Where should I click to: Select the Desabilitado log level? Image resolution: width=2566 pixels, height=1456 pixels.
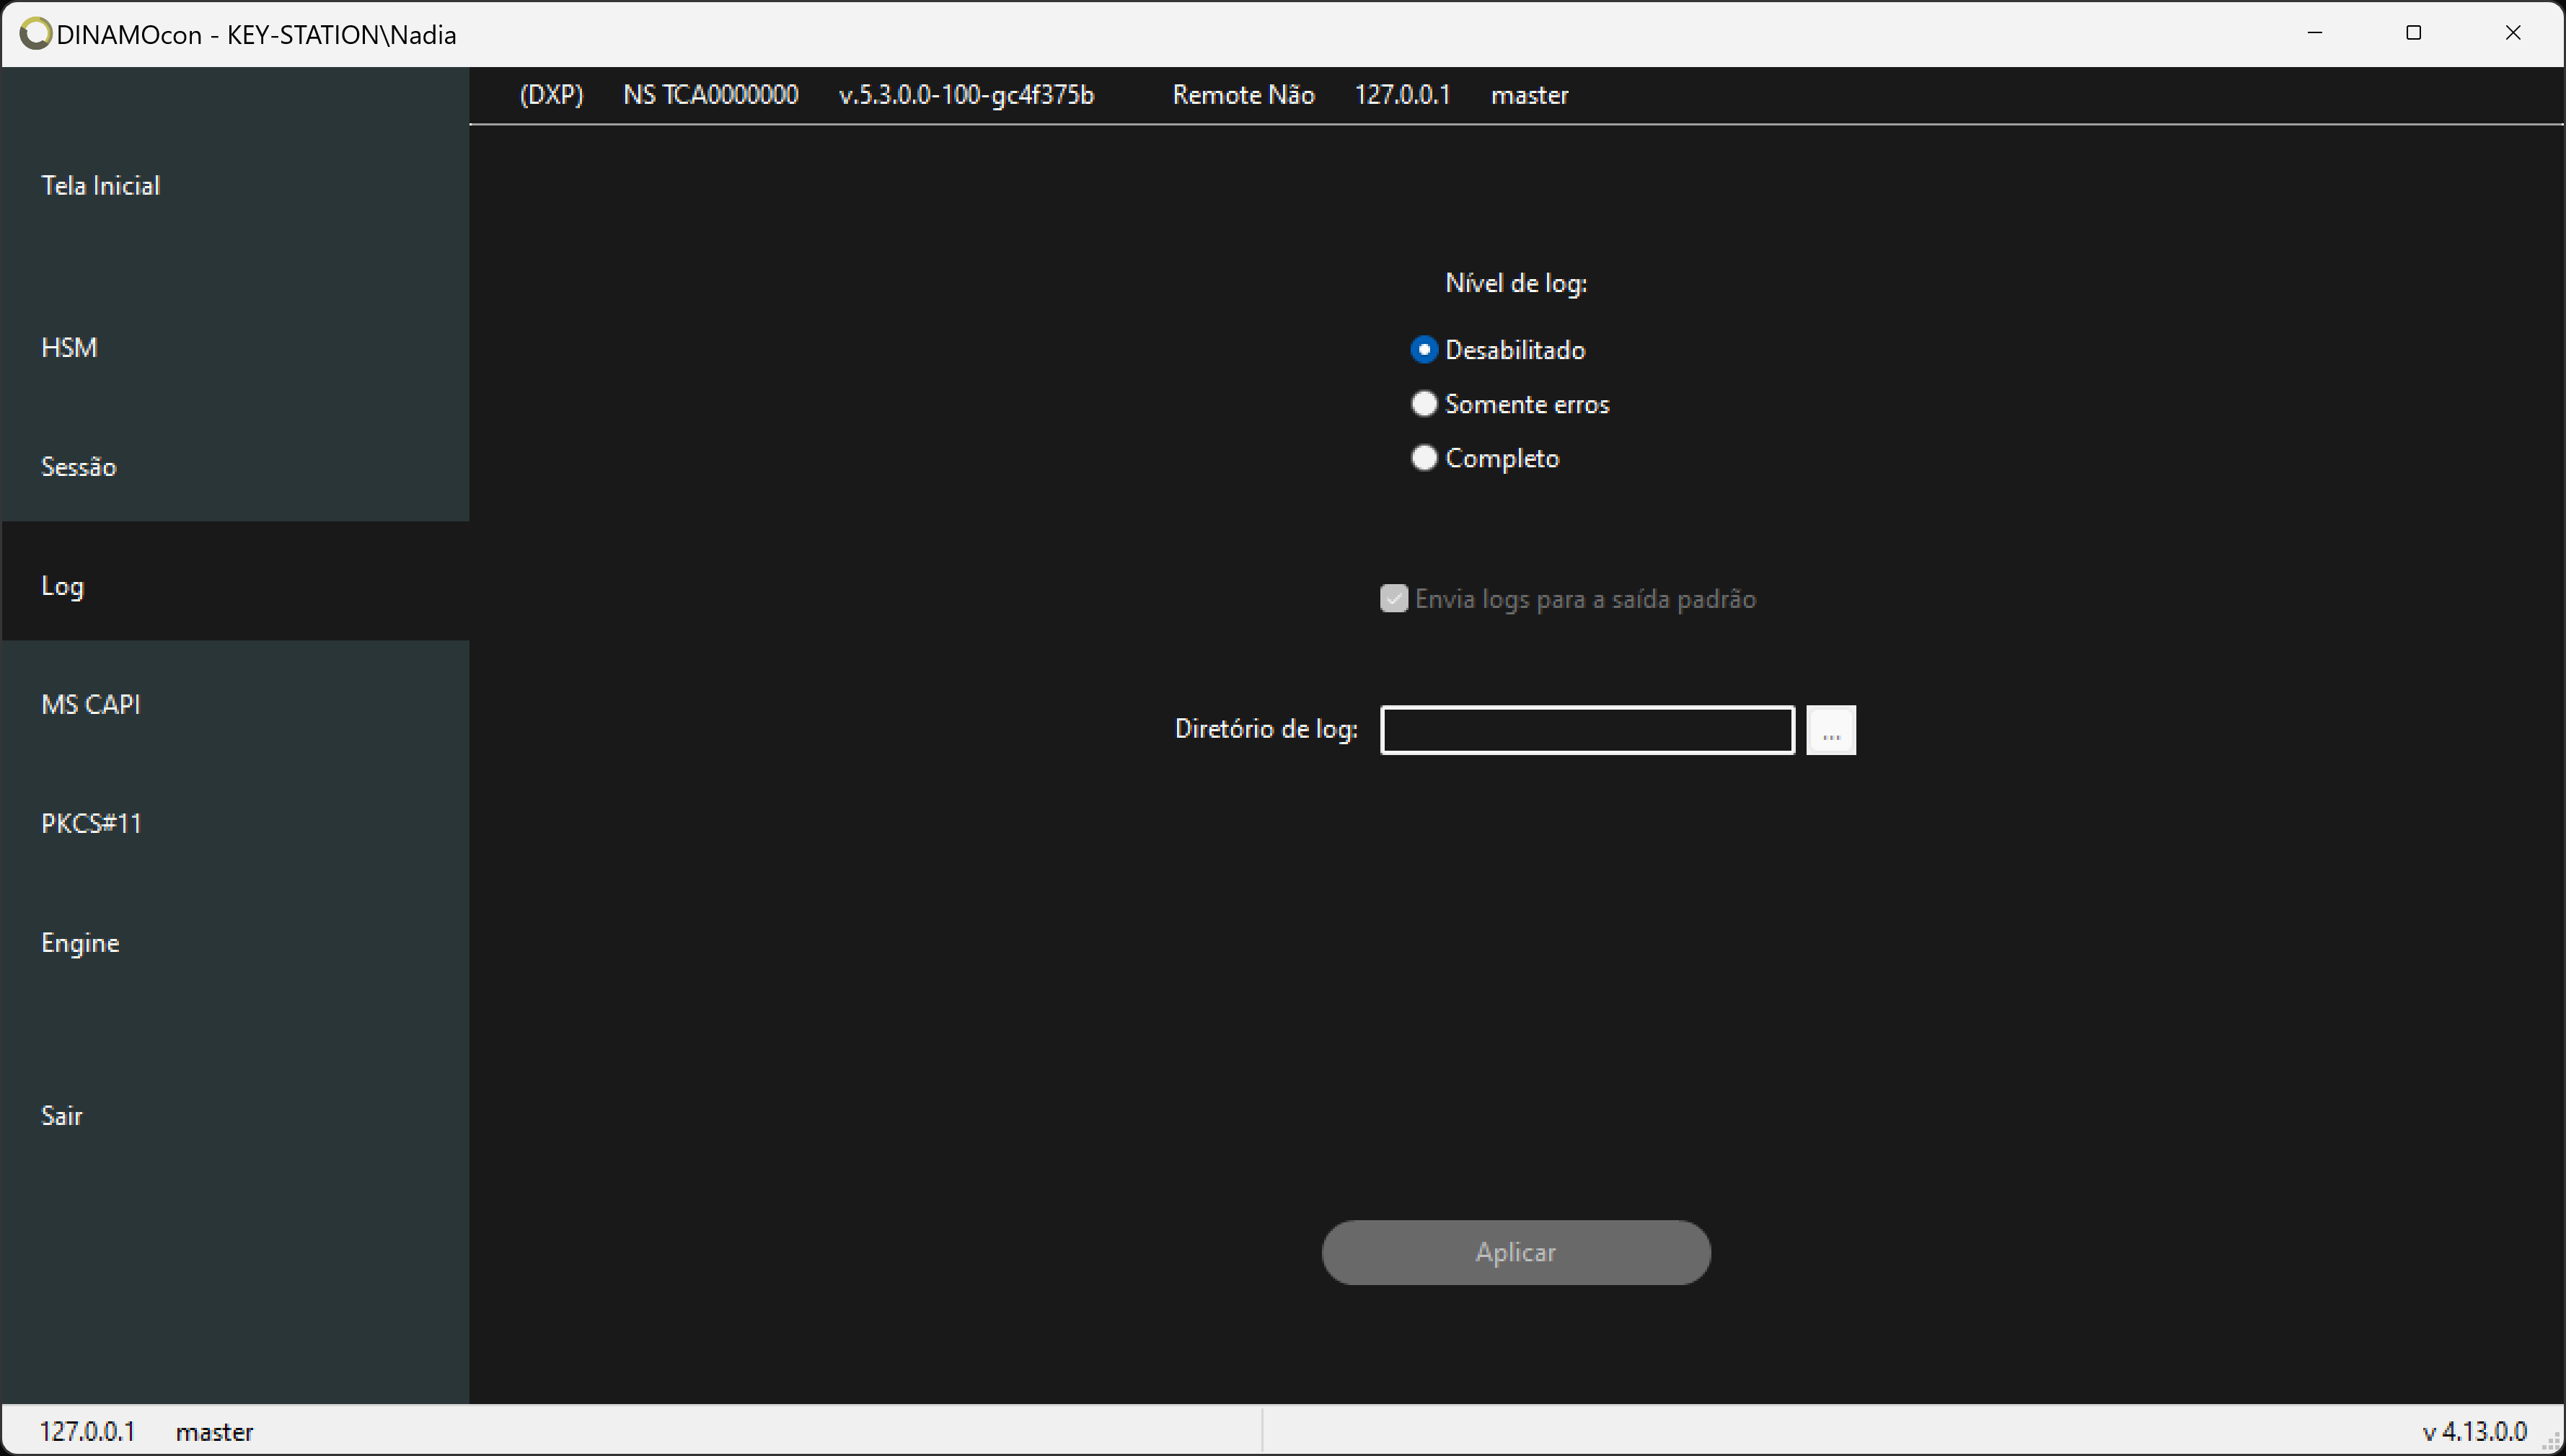[x=1498, y=350]
